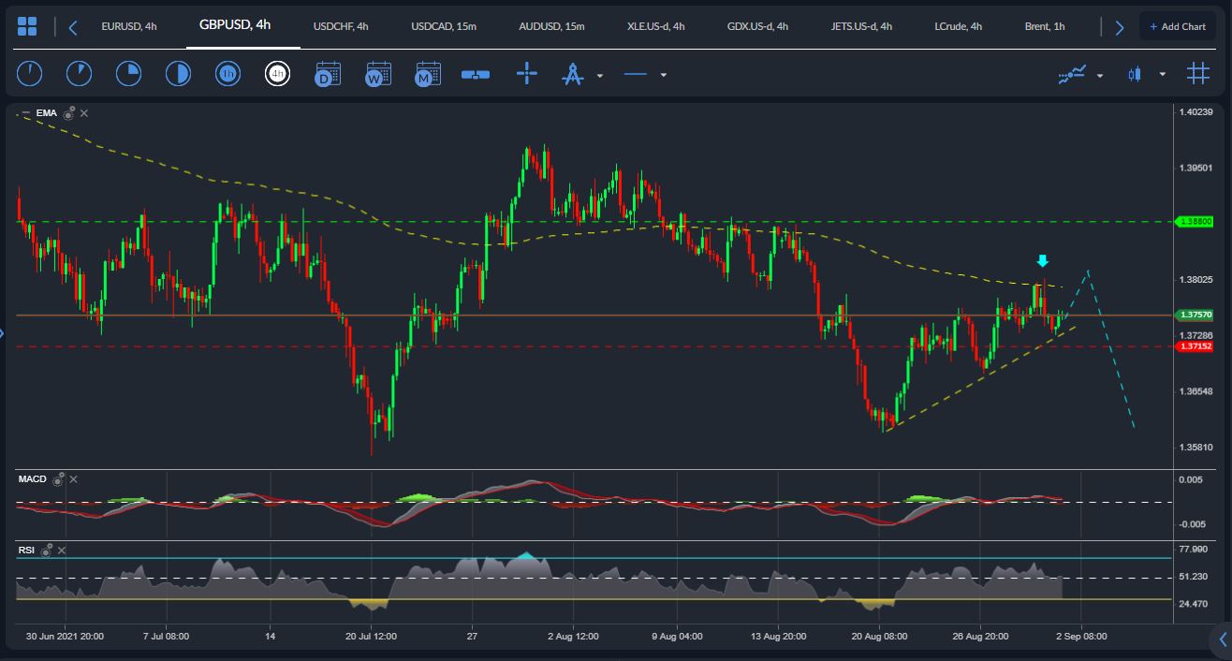Select the 5-minute timeframe clock icon
This screenshot has height=661, width=1232.
coord(79,73)
